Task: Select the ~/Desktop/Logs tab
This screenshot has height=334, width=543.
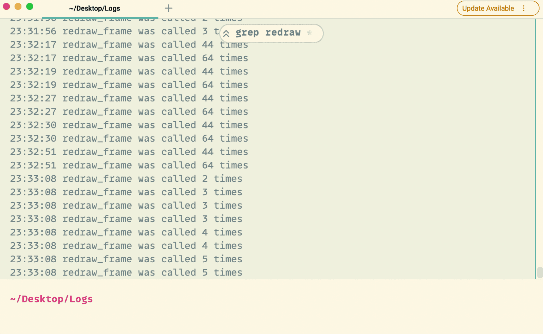Action: (94, 8)
